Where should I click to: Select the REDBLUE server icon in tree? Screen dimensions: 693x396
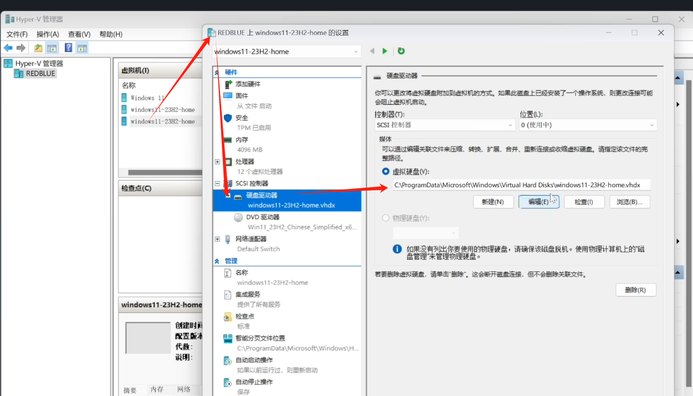coord(19,73)
